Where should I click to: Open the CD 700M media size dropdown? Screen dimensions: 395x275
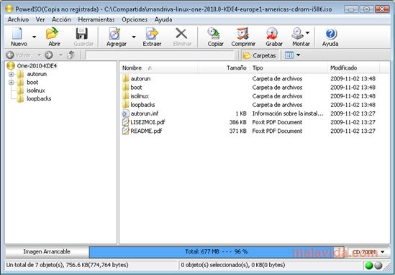(368, 252)
